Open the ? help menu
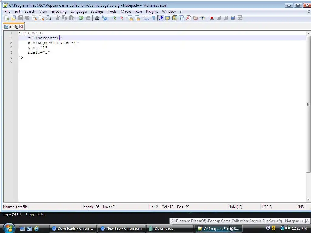311x233 pixels. (x=180, y=12)
